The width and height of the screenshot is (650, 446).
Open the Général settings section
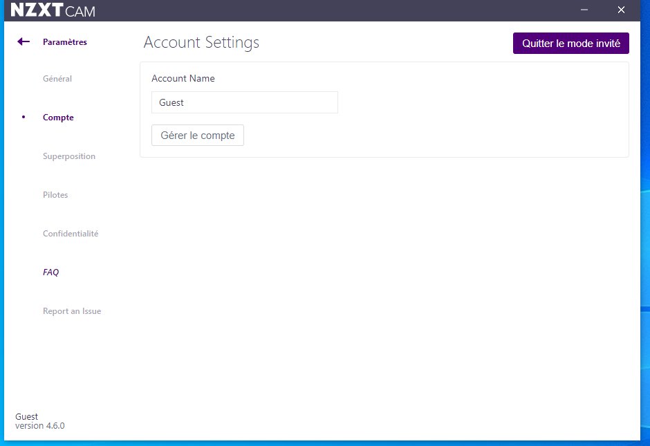pos(57,79)
